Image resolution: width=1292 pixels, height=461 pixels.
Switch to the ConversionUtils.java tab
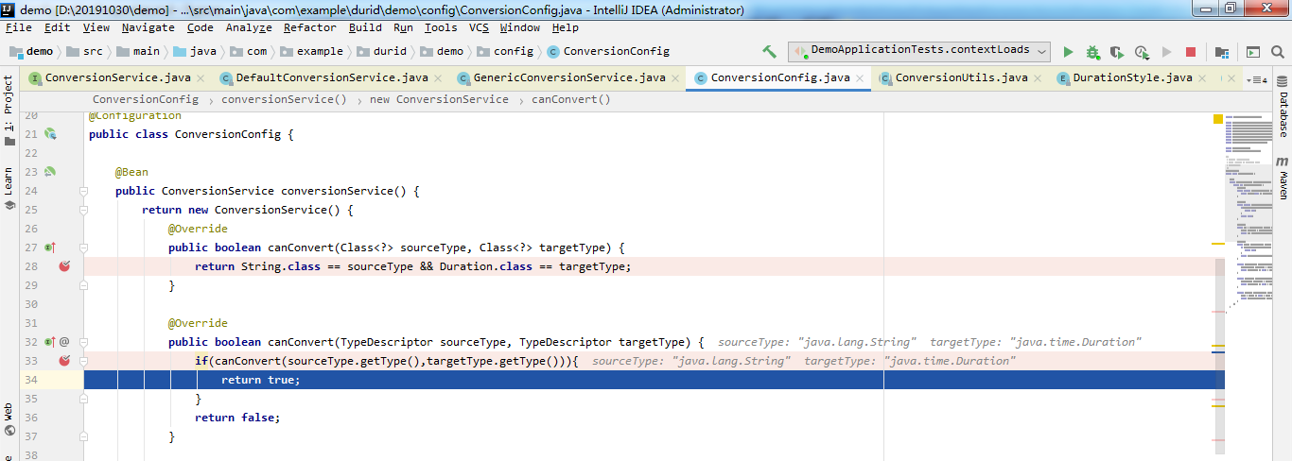961,78
